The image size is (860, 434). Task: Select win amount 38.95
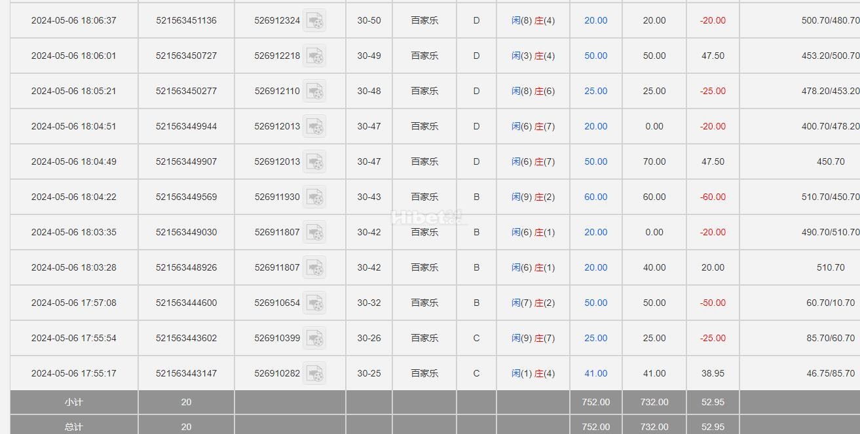pyautogui.click(x=713, y=373)
